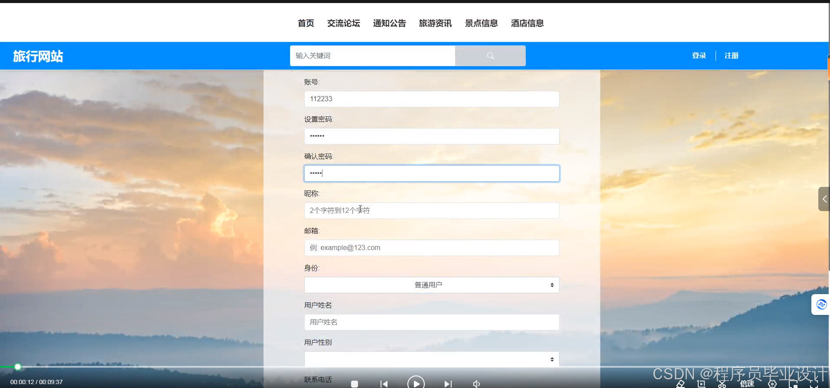Click the keyword search input 输入关键词
This screenshot has height=388, width=830.
click(372, 56)
